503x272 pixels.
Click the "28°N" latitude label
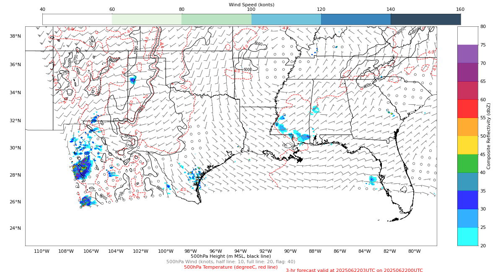15,175
